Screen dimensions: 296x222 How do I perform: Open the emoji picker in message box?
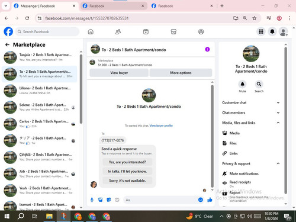pos(201,200)
